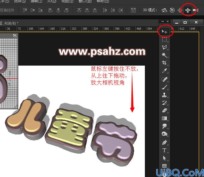Select the Pen tool

point(164,143)
